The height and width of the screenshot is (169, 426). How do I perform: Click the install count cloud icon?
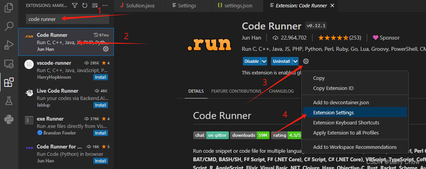[276, 38]
